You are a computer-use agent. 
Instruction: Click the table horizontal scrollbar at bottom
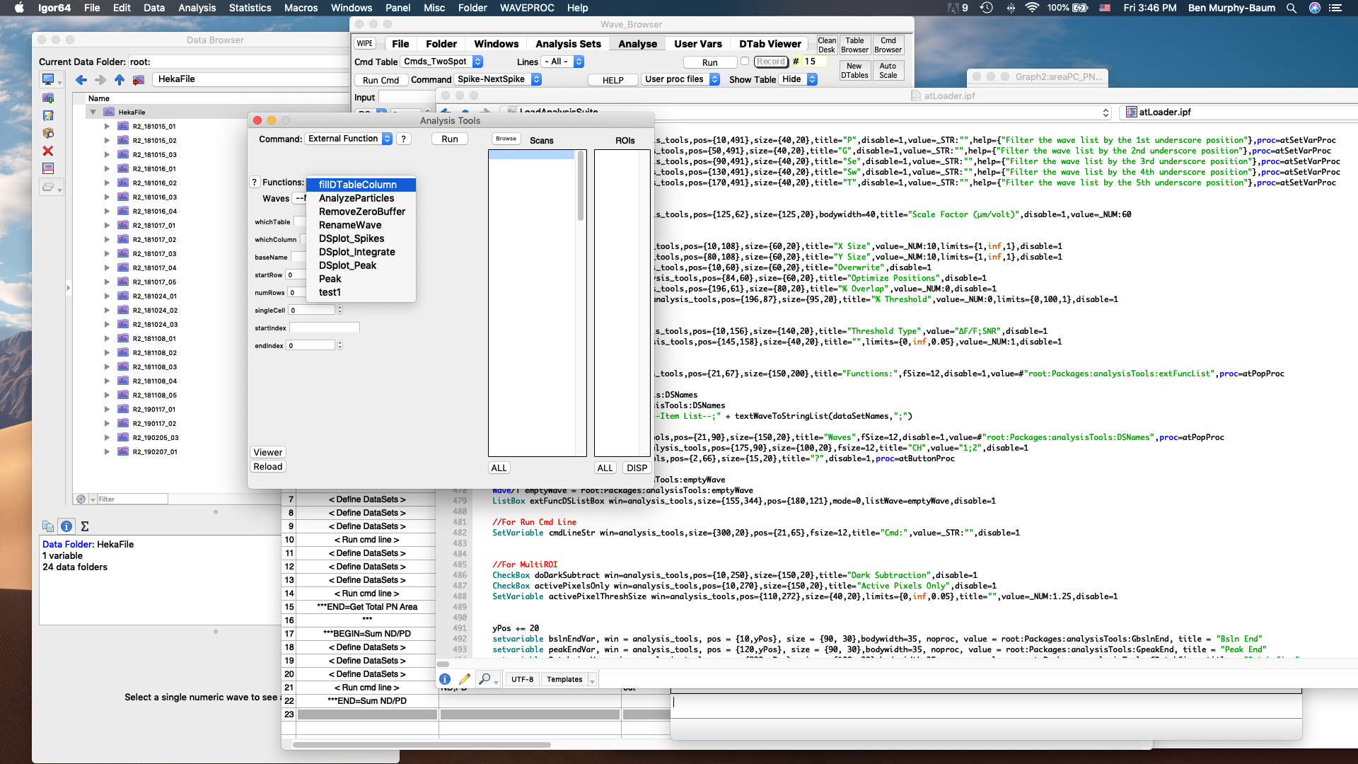click(x=422, y=744)
